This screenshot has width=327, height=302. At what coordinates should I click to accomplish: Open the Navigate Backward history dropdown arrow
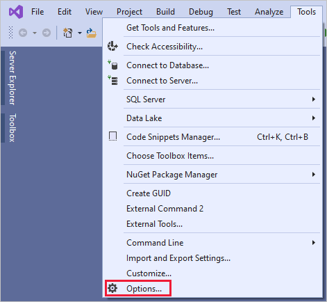click(x=35, y=33)
